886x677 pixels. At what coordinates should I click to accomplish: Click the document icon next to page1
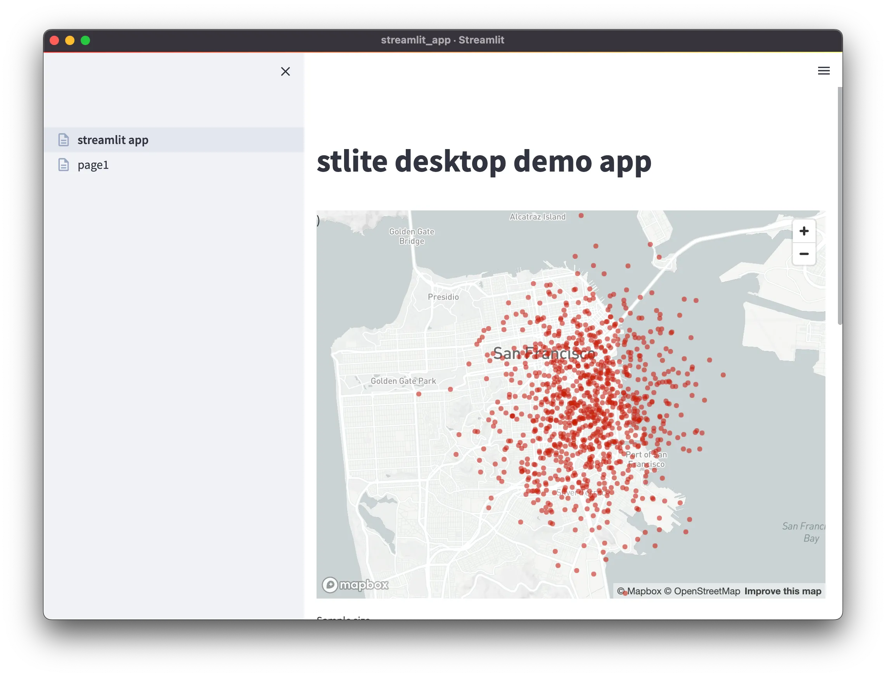pyautogui.click(x=64, y=165)
